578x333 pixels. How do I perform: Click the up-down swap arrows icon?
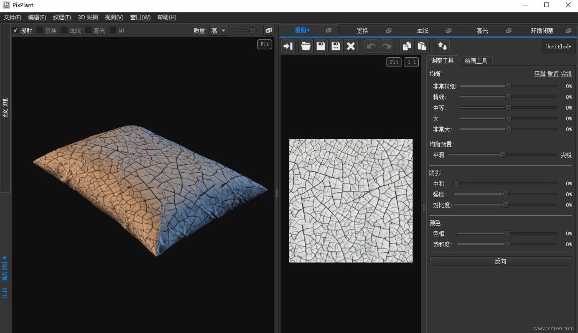click(x=442, y=46)
